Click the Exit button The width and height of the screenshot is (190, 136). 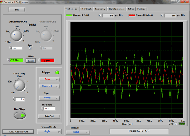click(x=17, y=10)
